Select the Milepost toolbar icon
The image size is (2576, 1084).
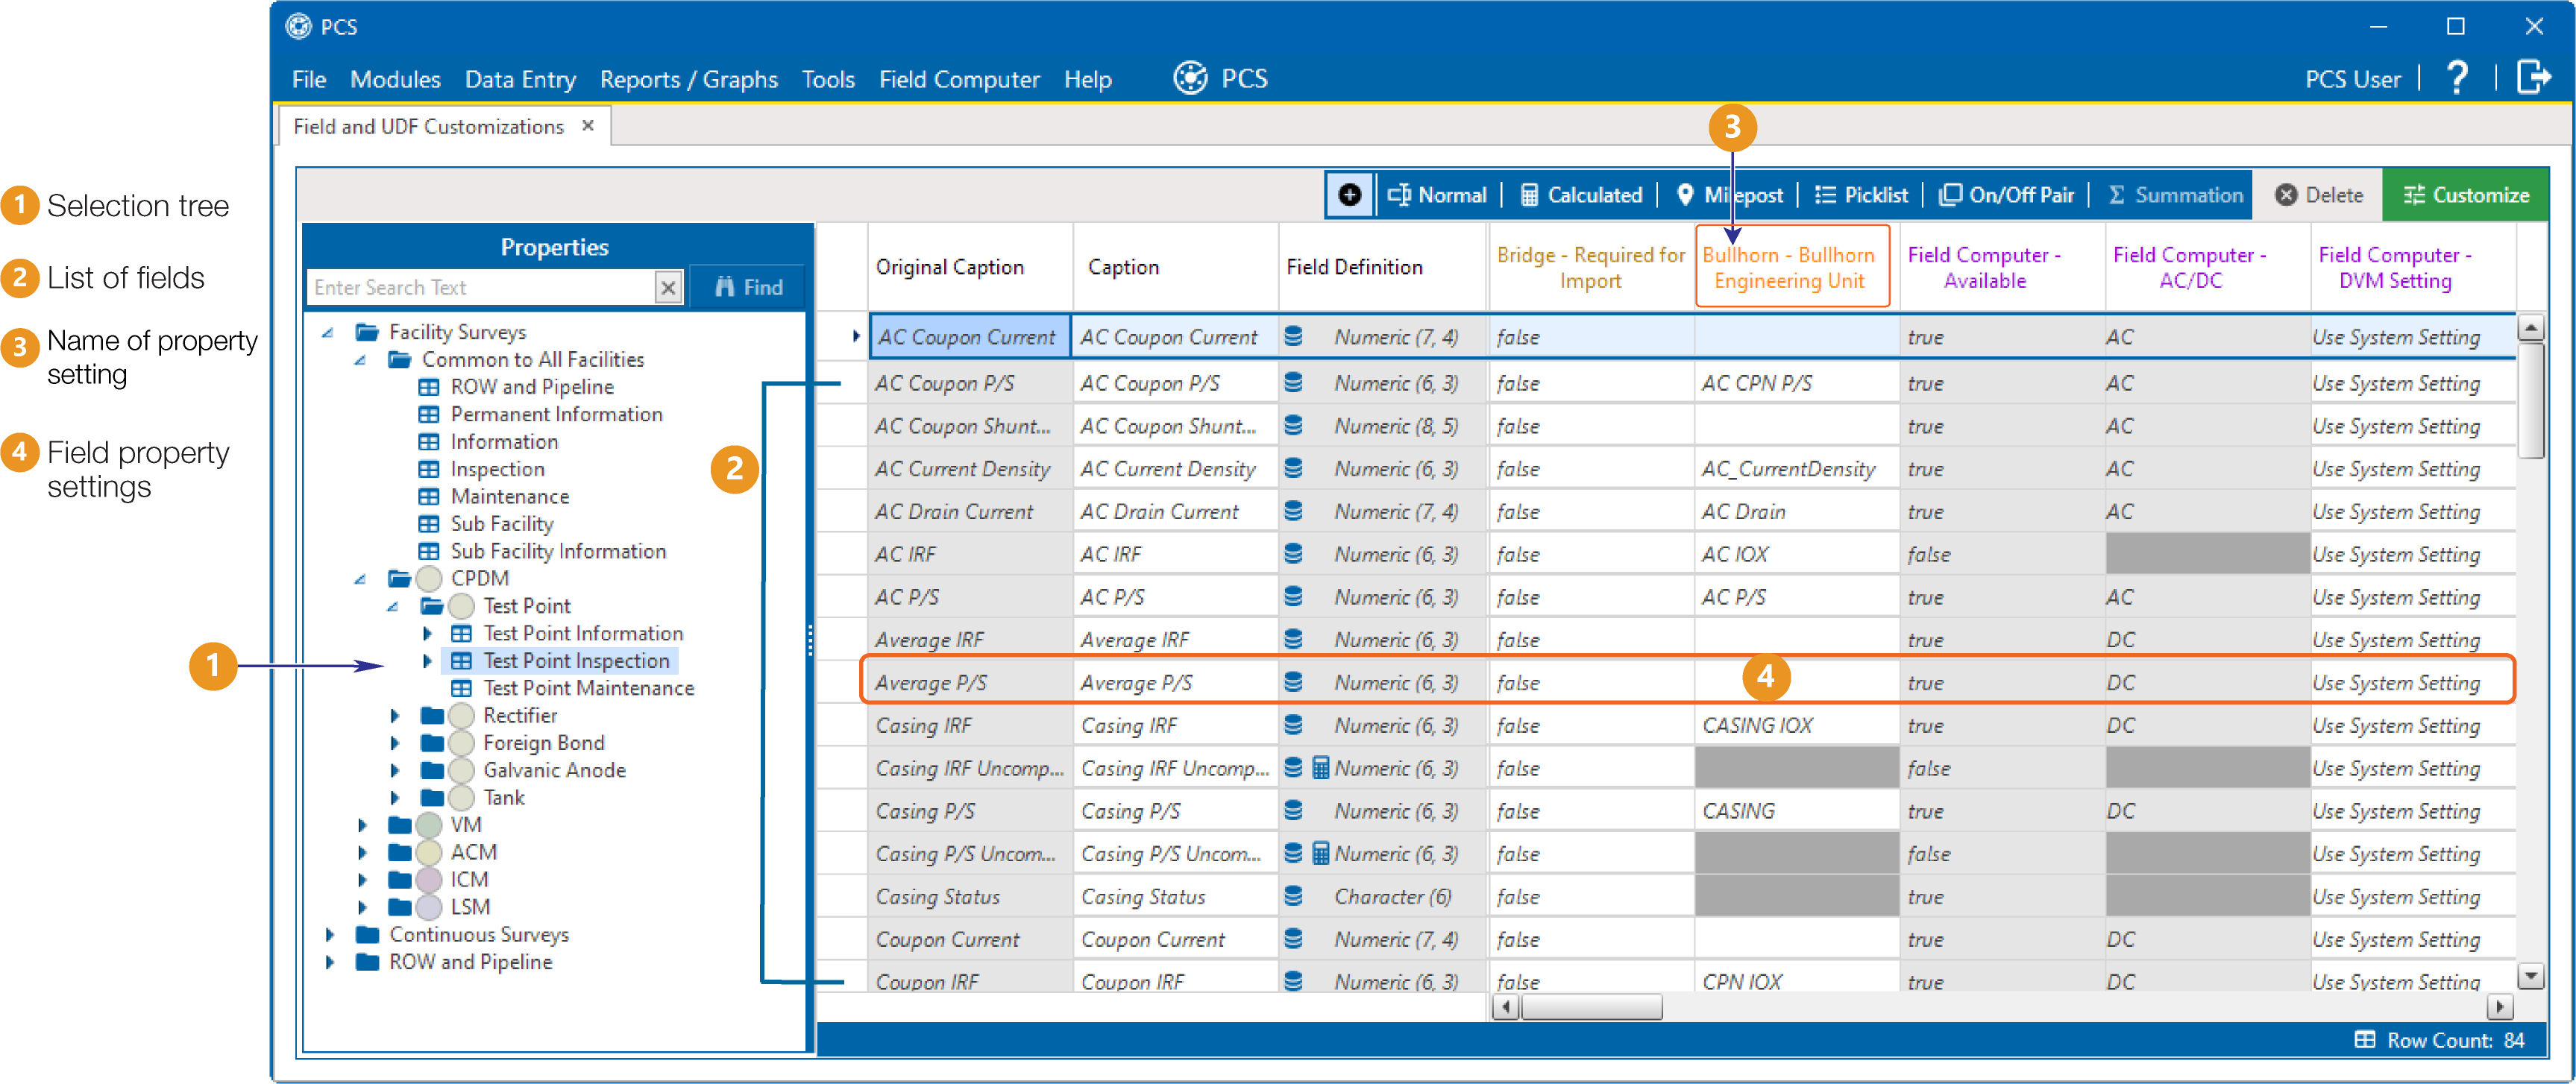pyautogui.click(x=1730, y=194)
